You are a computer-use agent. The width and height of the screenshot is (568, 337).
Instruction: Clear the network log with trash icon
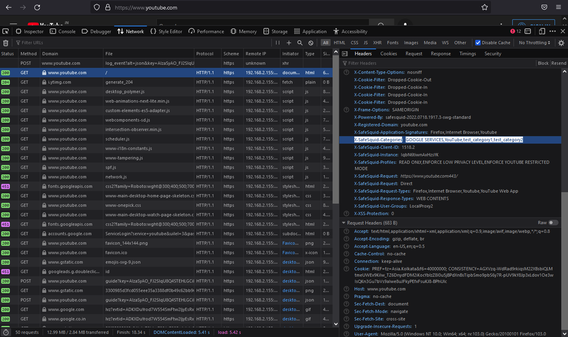[x=6, y=43]
